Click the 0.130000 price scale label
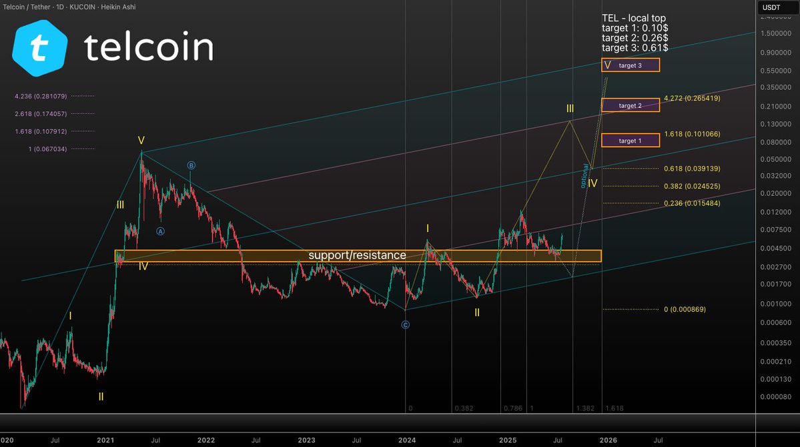 click(x=775, y=124)
